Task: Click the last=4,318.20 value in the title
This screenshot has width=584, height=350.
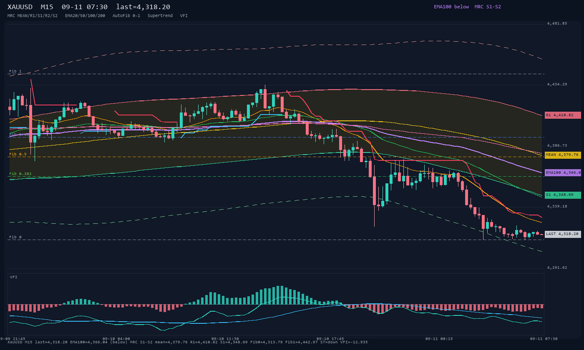Action: 143,7
